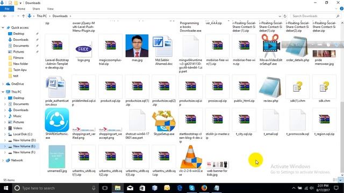Select shoppingcart_verified.png image

(x=84, y=130)
